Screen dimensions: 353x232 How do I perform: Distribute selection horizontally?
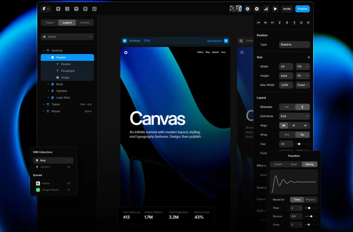tap(301, 23)
